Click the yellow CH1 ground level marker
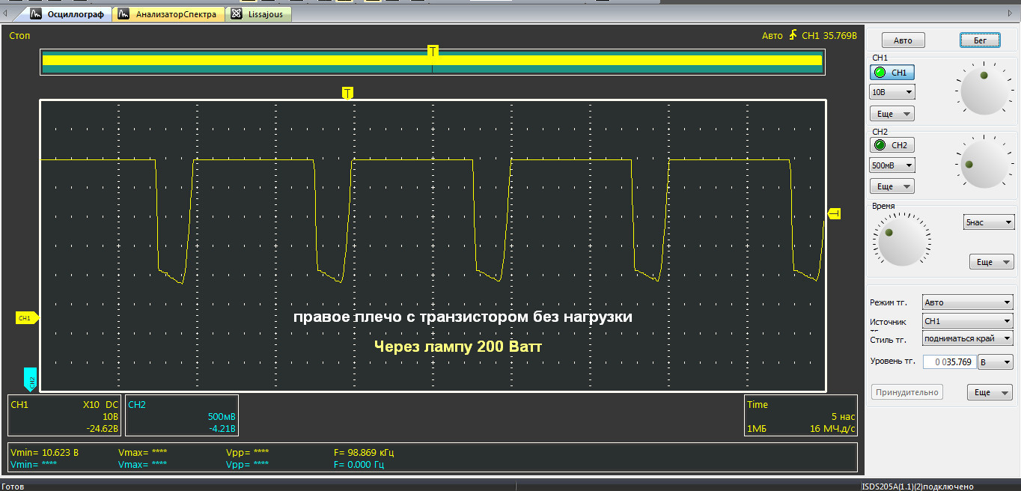The image size is (1021, 491). tap(26, 318)
